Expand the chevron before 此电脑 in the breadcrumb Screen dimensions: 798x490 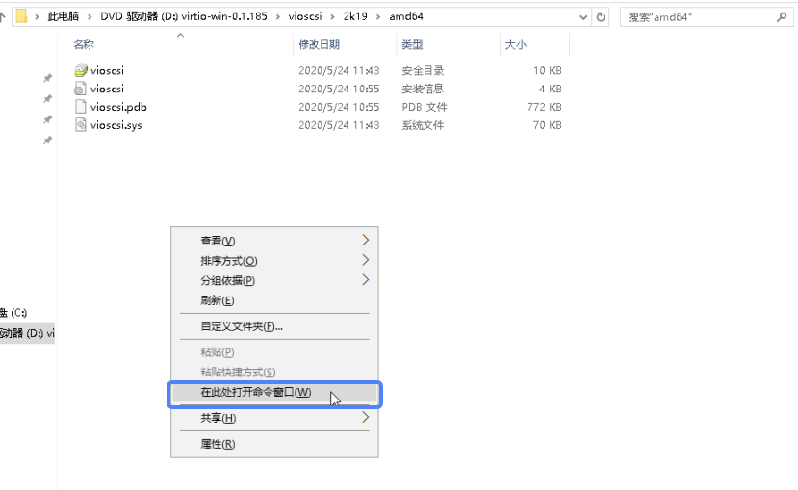click(37, 16)
